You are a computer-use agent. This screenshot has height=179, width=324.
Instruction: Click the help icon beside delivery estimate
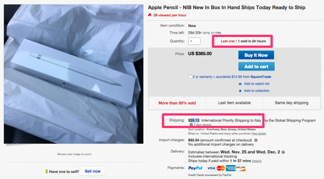(283, 152)
